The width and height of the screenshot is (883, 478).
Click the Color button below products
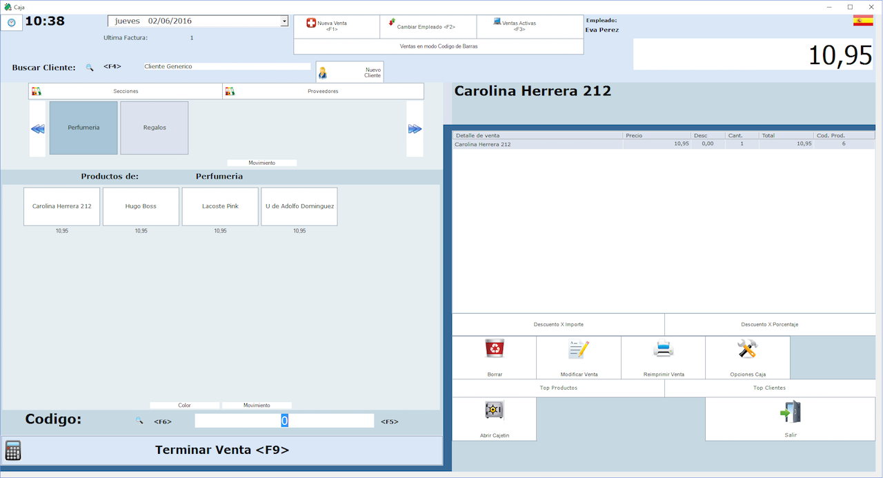pyautogui.click(x=184, y=406)
